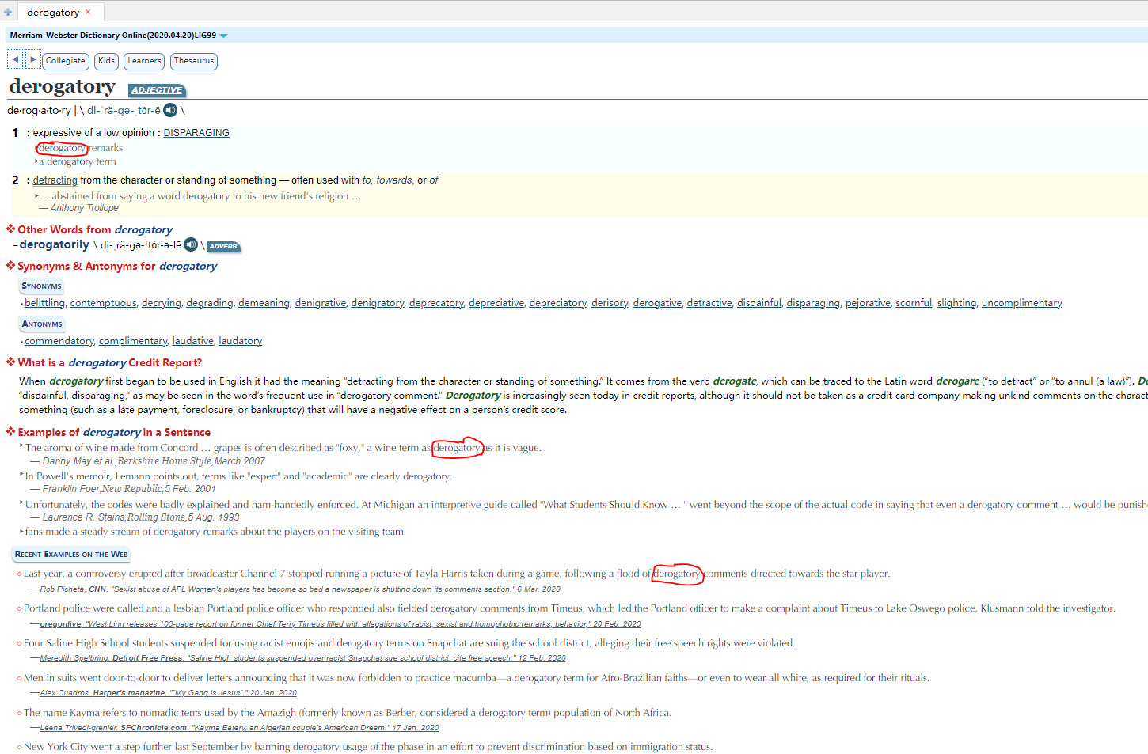Switch to the Collegiate dictionary
Screen dimensions: 1148x754
pos(66,61)
